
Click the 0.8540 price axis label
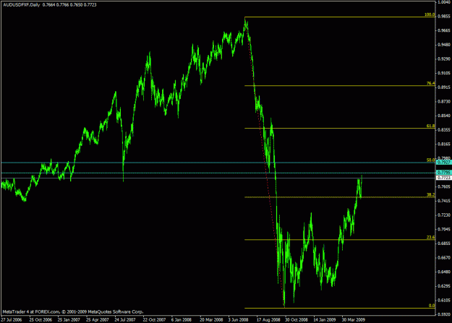(444, 116)
